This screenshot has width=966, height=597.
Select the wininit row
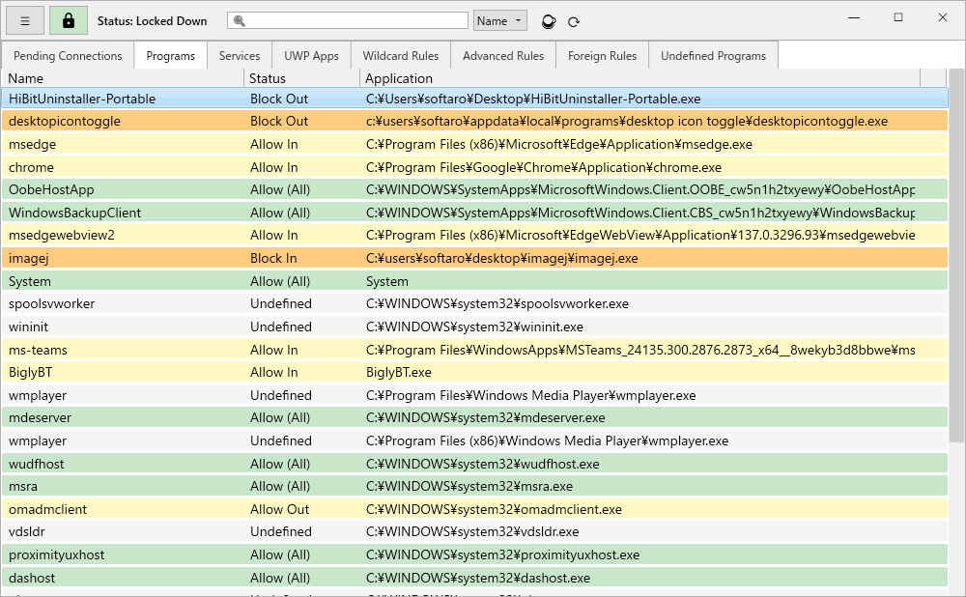tap(474, 327)
